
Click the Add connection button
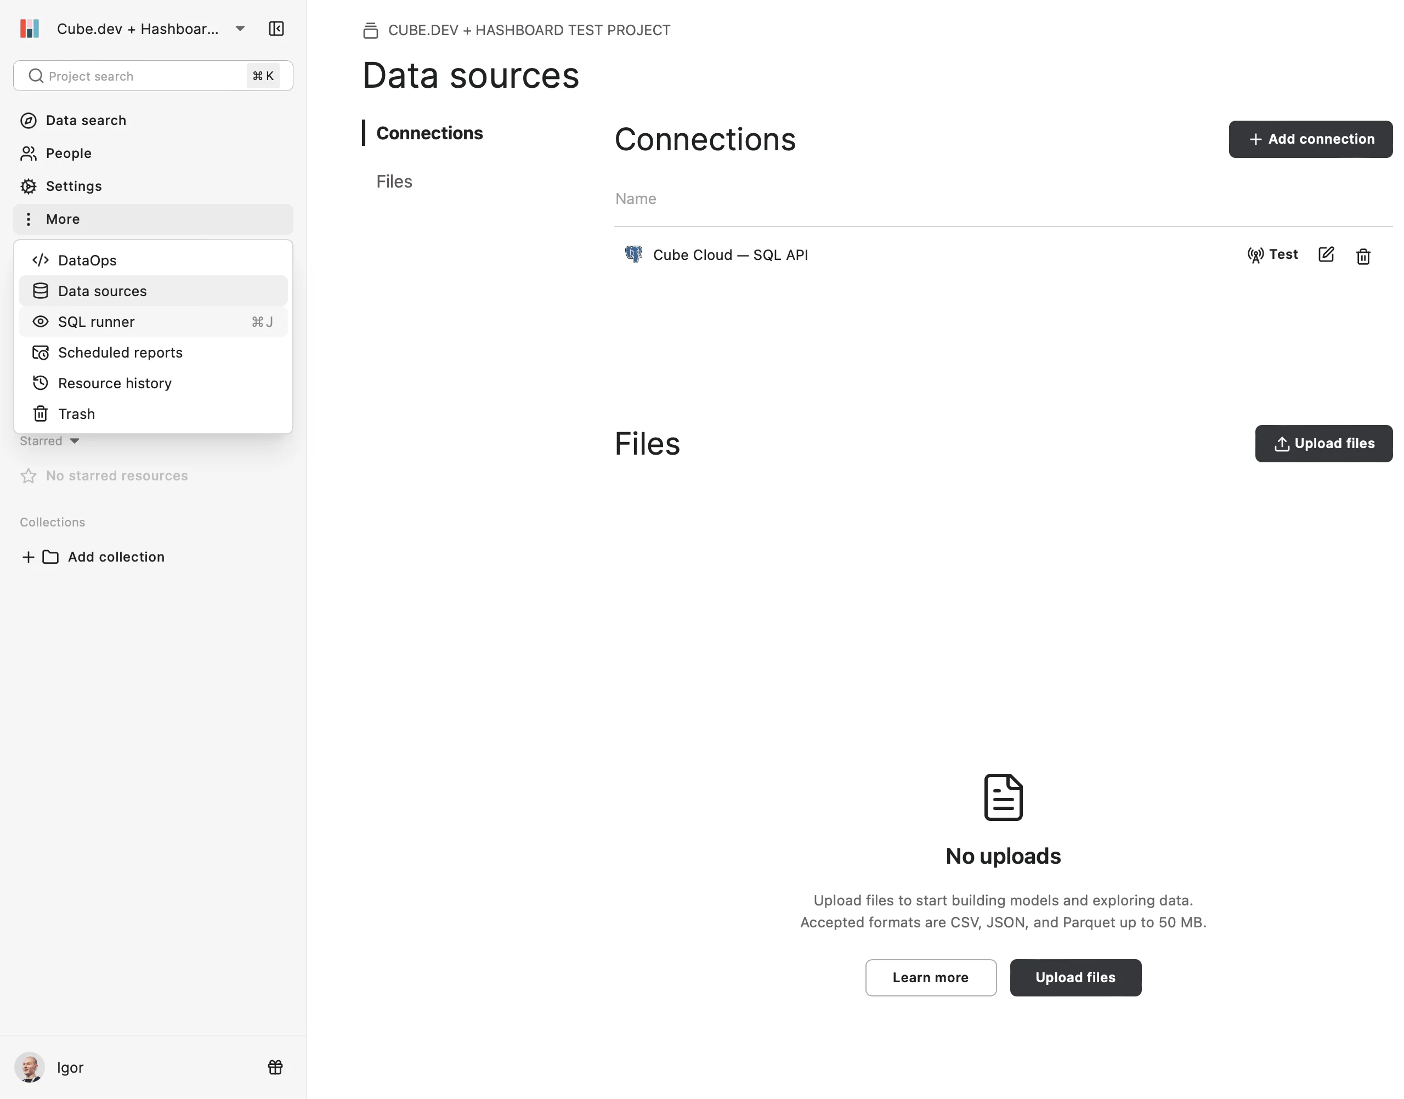(1310, 139)
